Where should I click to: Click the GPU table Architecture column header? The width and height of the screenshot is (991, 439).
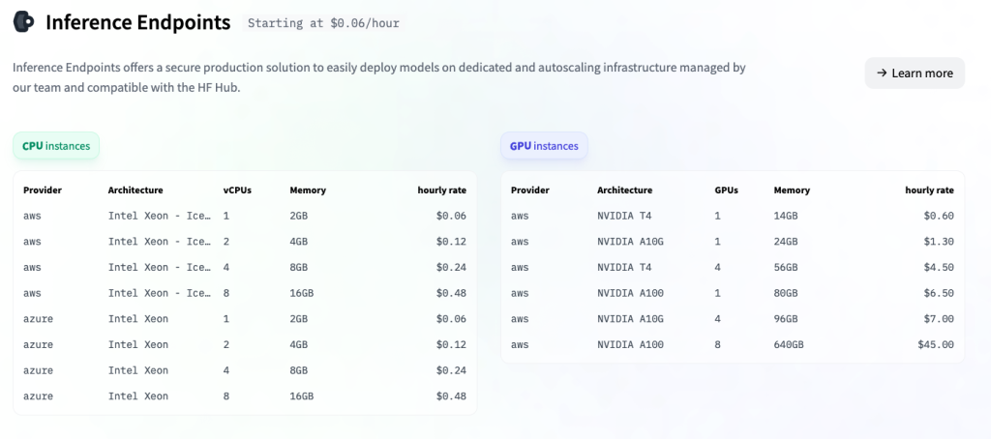pos(624,190)
